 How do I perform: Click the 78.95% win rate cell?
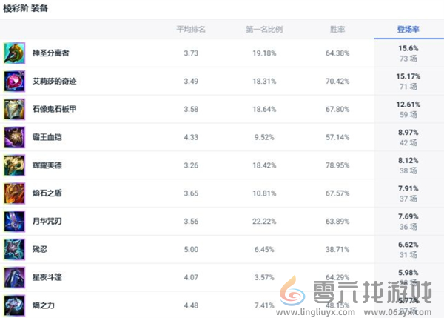[x=337, y=165]
